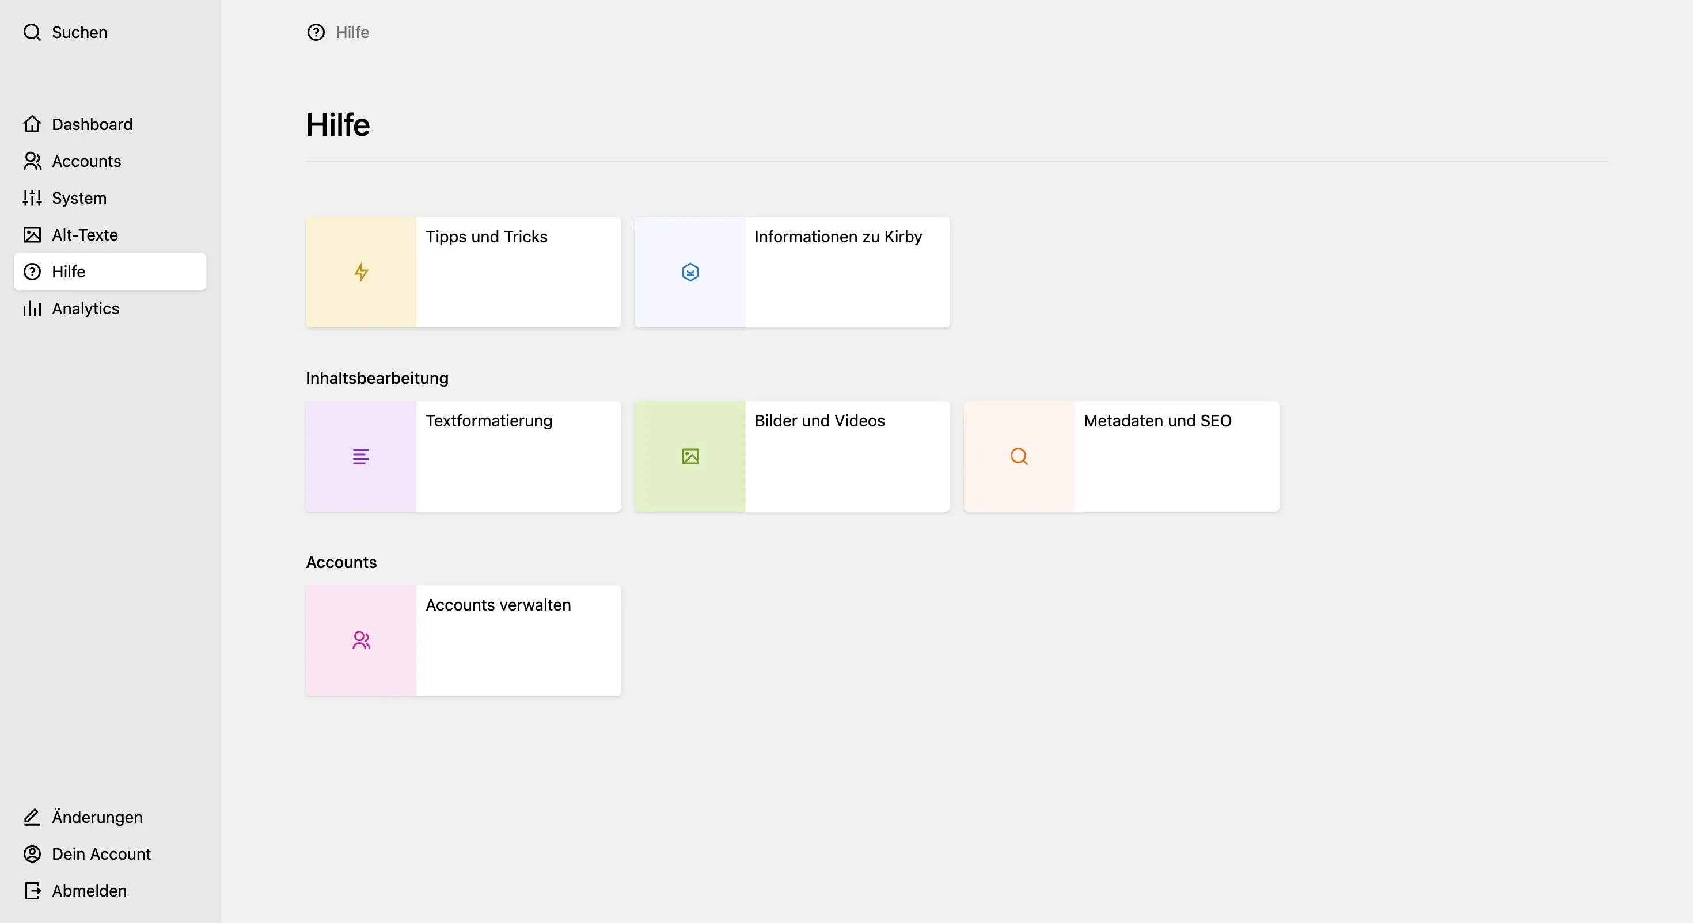Click the magnifier icon on Metadaten und SEO card

[1019, 456]
